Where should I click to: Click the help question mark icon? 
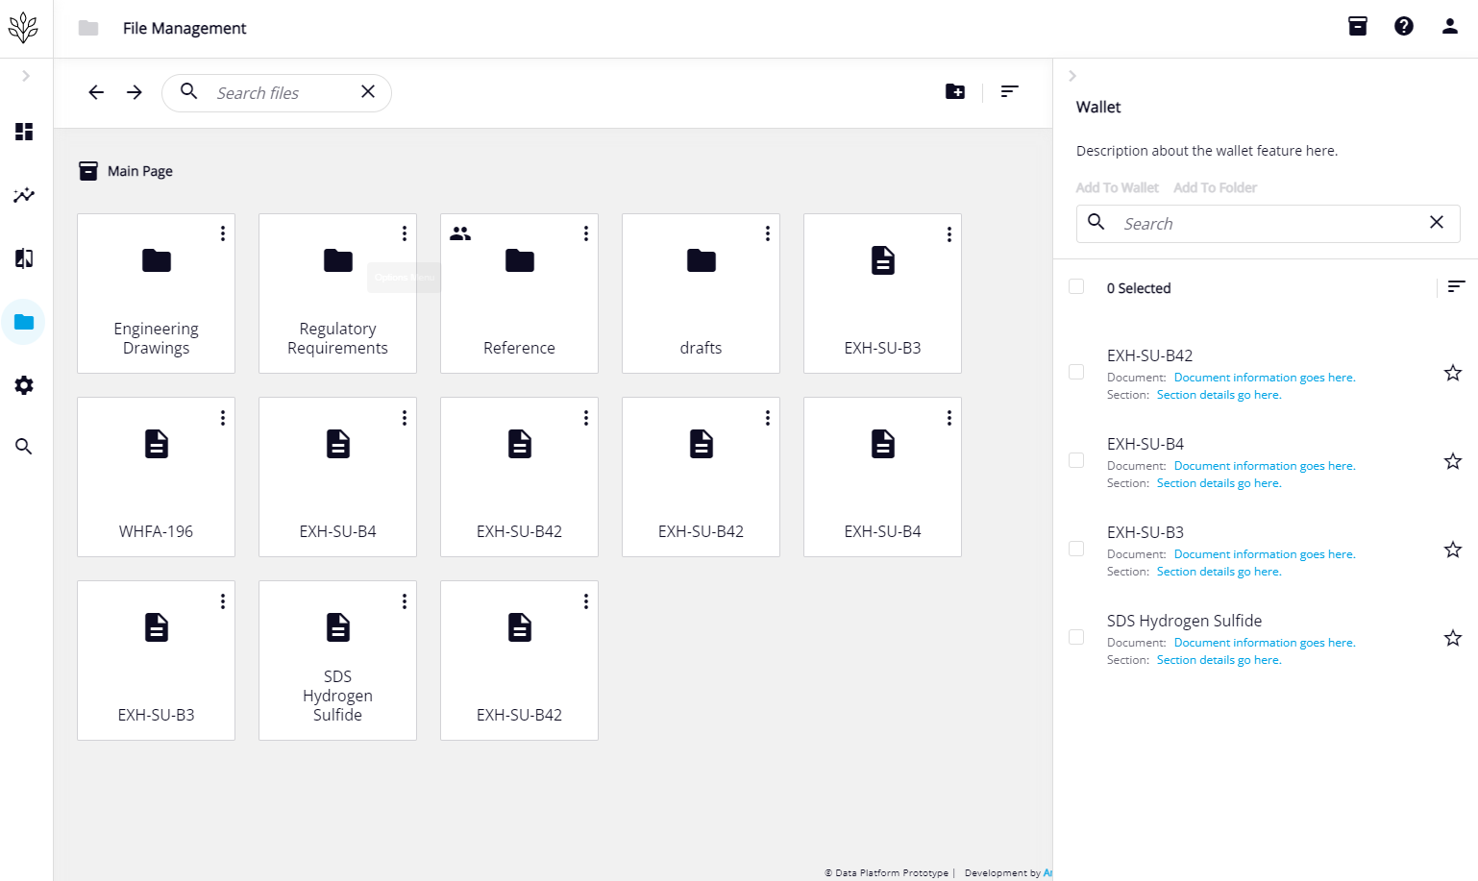1404,26
